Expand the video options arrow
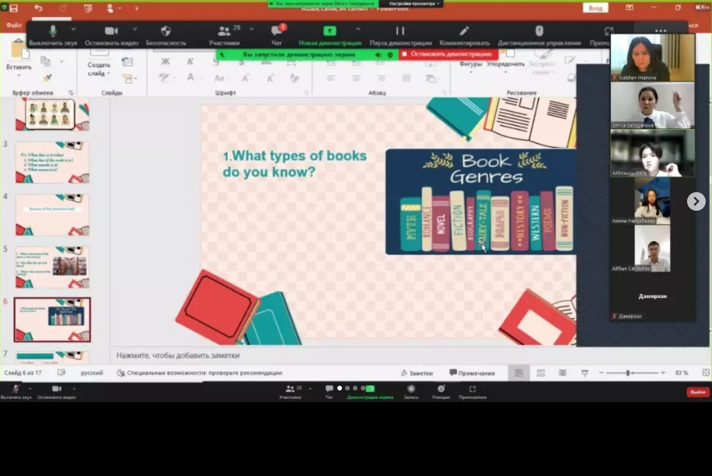This screenshot has width=712, height=476. coord(134,30)
